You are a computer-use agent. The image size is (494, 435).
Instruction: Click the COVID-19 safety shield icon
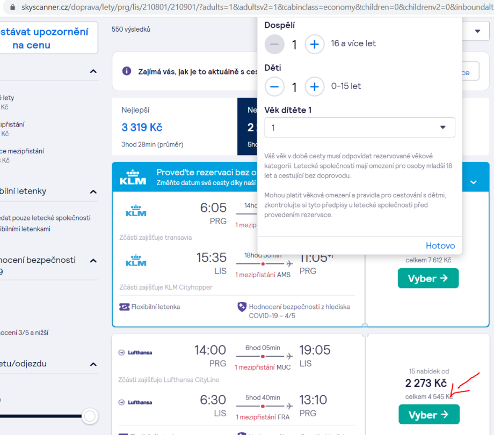point(242,307)
